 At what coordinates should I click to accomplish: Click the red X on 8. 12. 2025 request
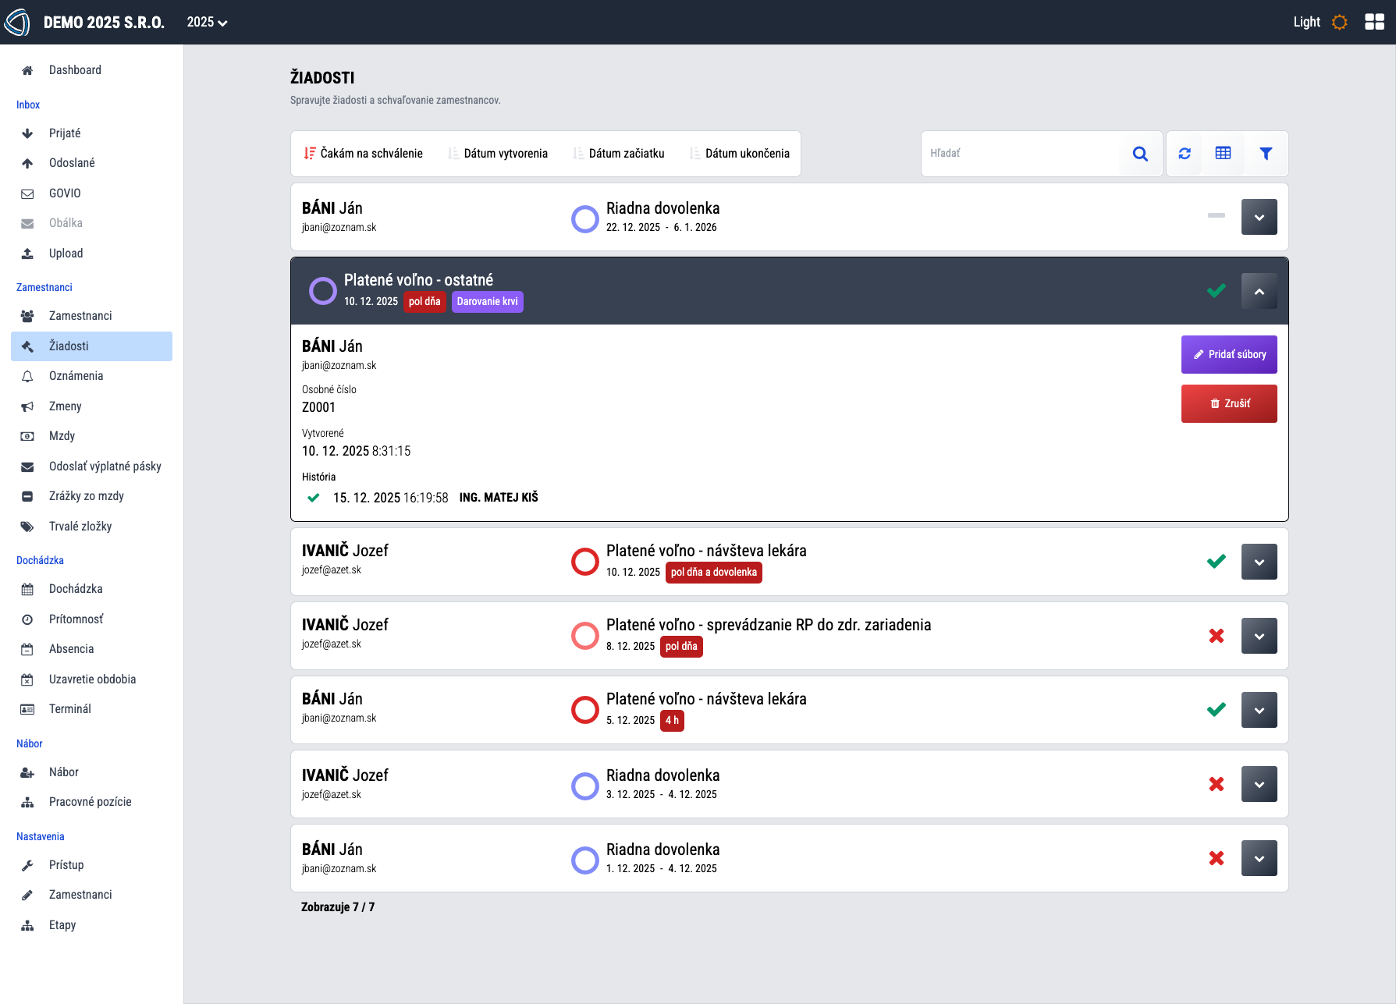point(1216,636)
